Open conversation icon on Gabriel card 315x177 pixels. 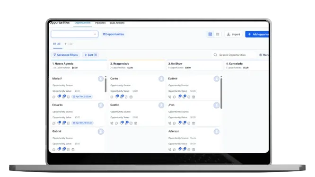click(54, 150)
